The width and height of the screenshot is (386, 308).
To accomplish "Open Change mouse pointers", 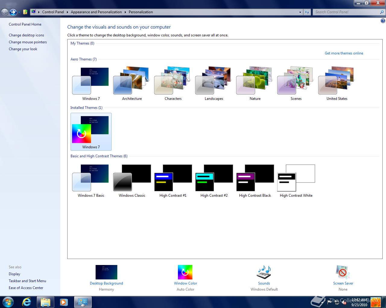I will point(28,42).
